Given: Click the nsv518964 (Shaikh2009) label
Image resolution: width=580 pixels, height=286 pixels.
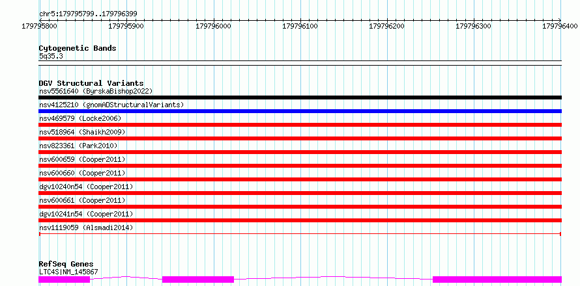Looking at the screenshot, I should click(82, 132).
